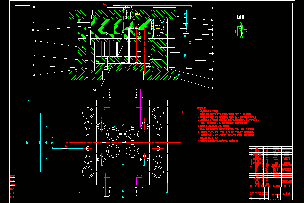The image size is (304, 203).
Task: Click part callout number 20
Action: (94, 90)
